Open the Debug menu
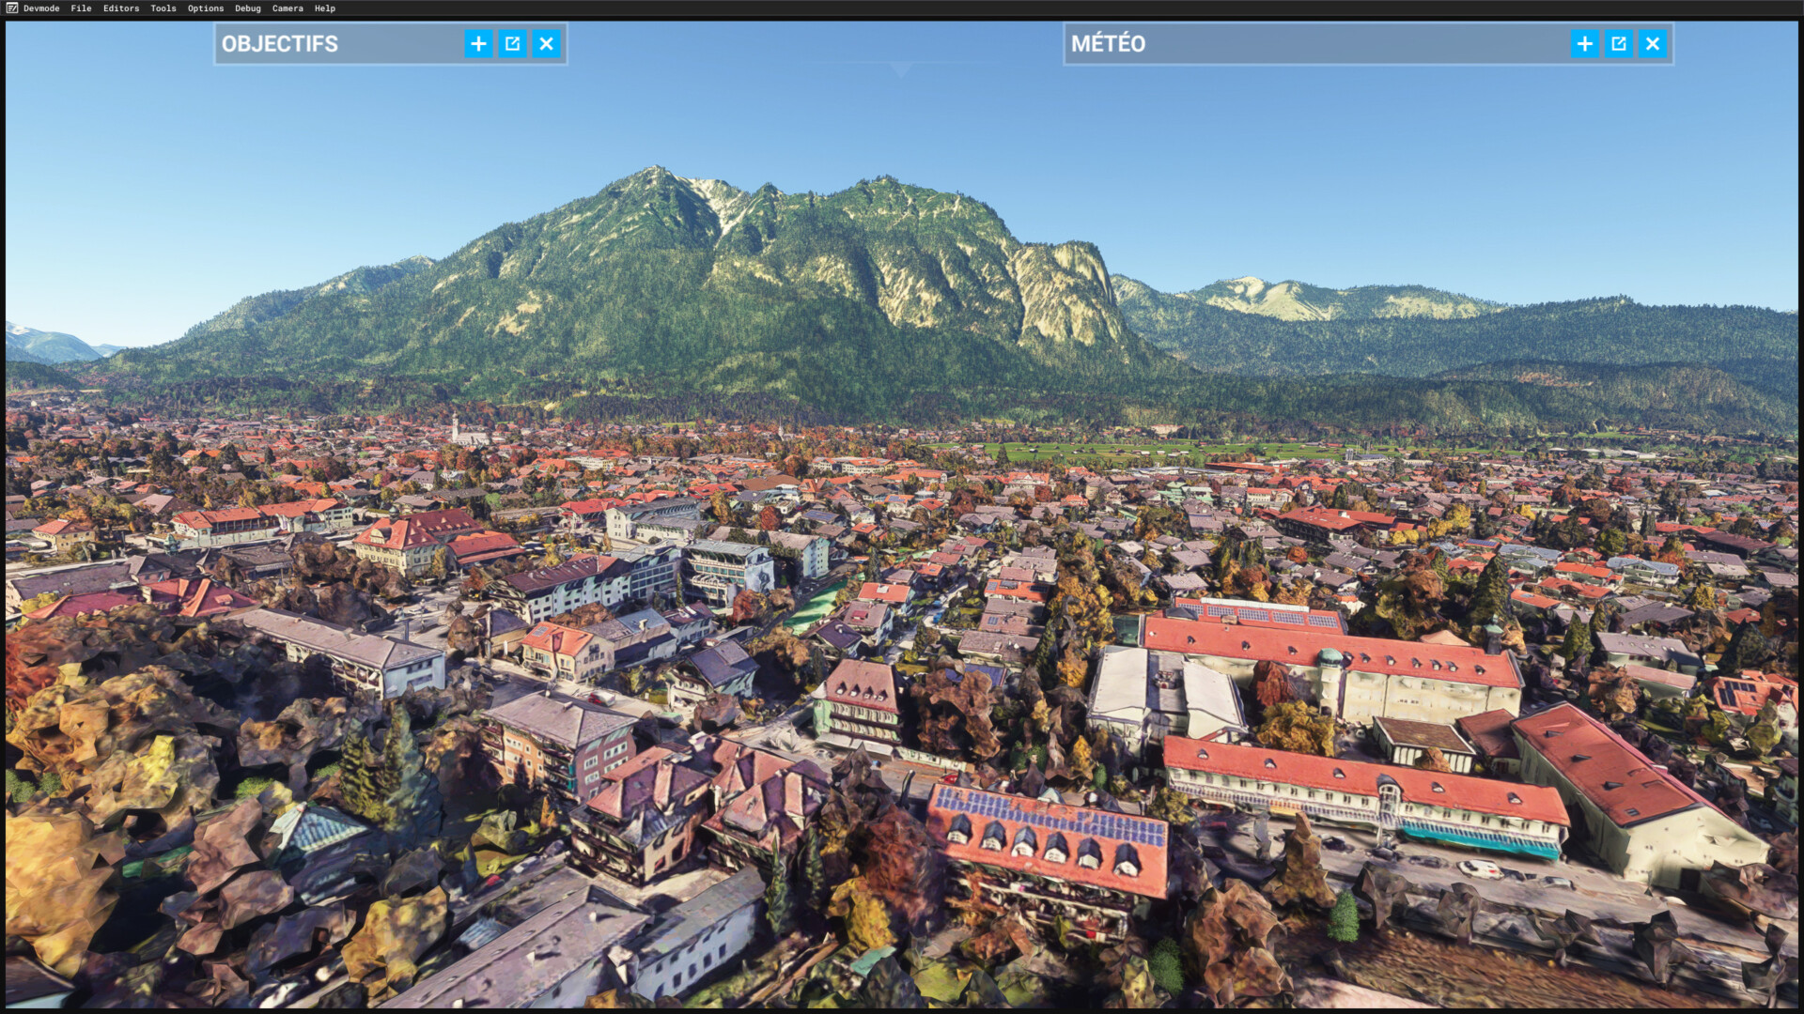 pyautogui.click(x=248, y=8)
